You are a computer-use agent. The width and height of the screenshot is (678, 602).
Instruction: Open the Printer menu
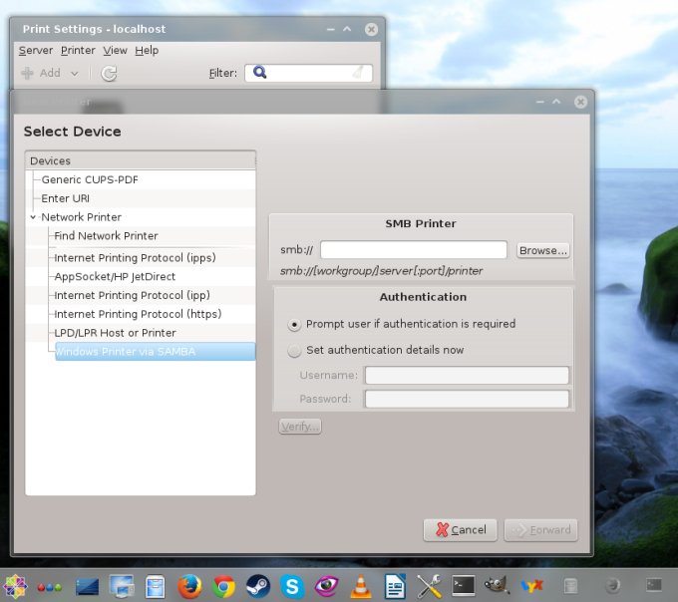point(78,50)
